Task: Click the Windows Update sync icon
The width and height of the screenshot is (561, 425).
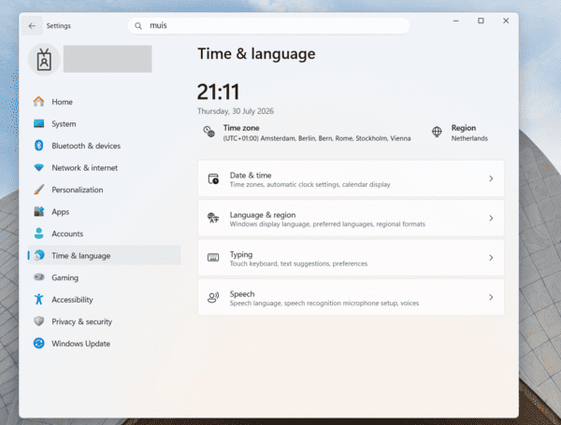Action: 38,343
